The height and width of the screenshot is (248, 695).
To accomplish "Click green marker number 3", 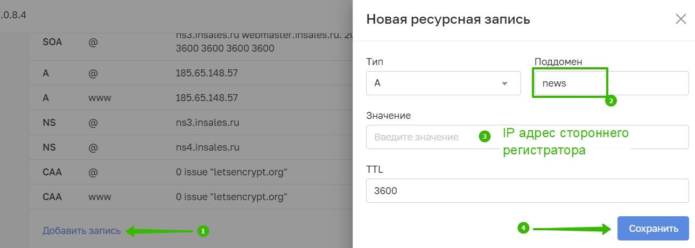I will [485, 137].
